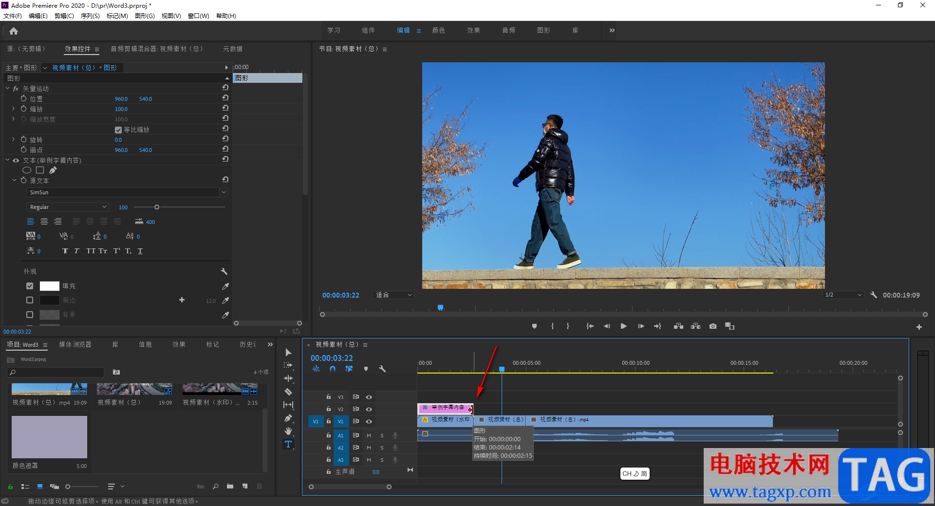935x506 pixels.
Task: Click Go to In point button
Action: (590, 326)
